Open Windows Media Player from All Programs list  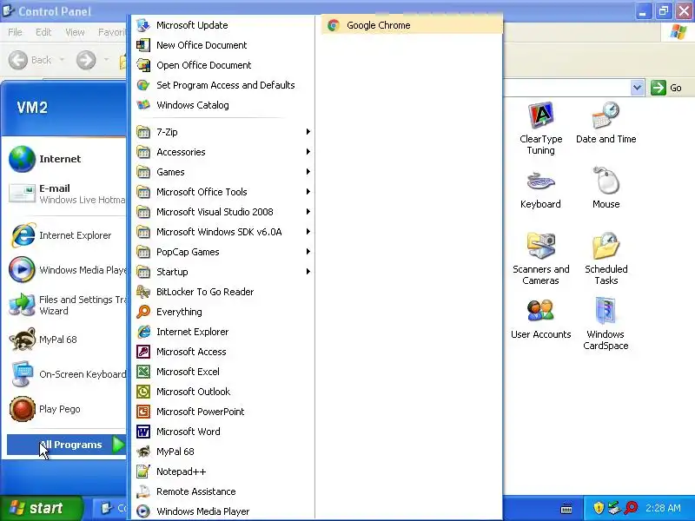point(223,511)
